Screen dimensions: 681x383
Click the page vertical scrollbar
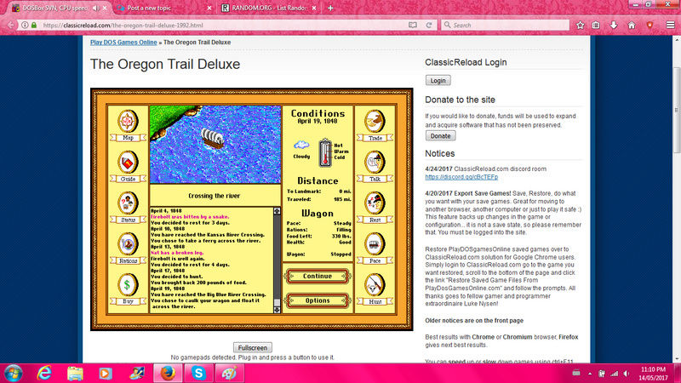[x=677, y=111]
